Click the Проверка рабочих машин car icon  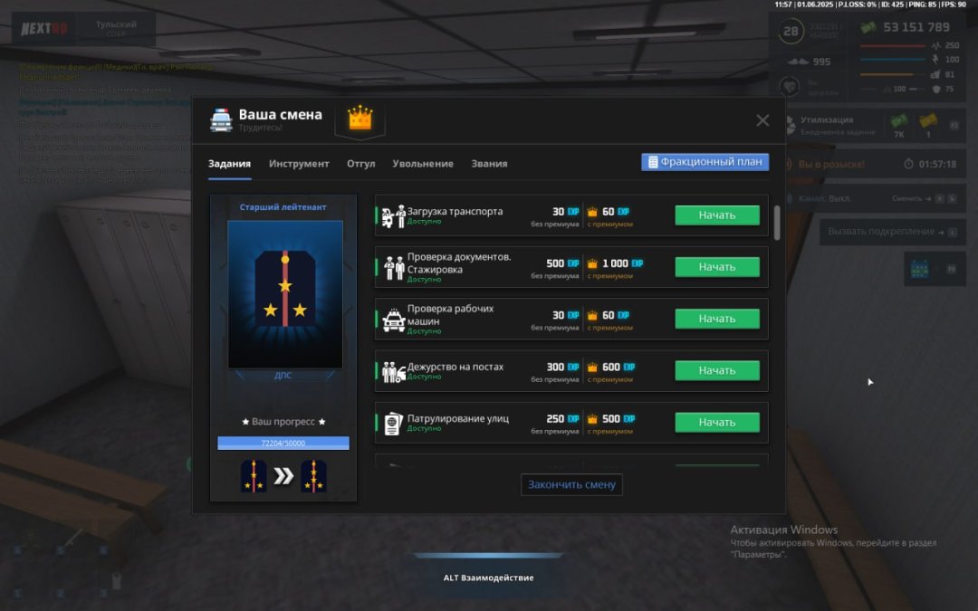coord(394,320)
